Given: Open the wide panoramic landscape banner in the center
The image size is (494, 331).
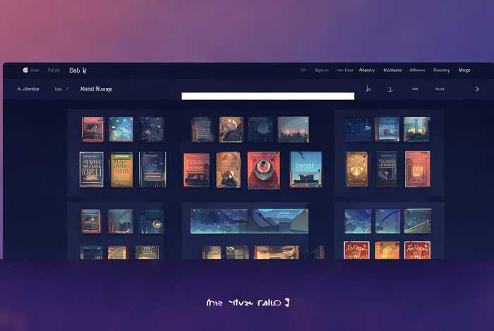Looking at the screenshot, I should coord(248,221).
